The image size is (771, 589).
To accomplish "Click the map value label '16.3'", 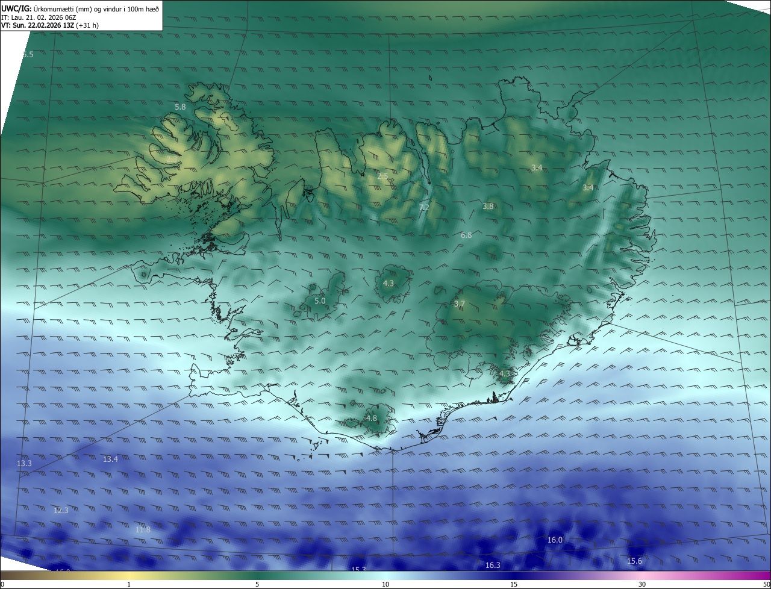I will (x=493, y=565).
